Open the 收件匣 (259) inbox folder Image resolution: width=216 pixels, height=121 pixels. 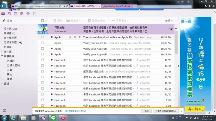tap(11, 28)
